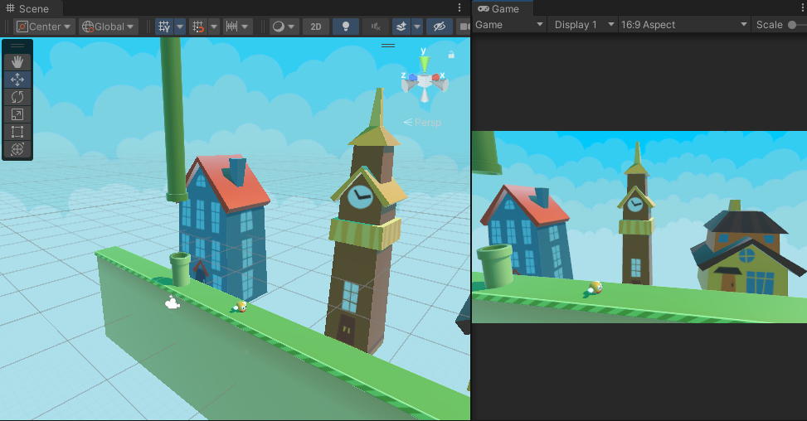The height and width of the screenshot is (421, 807).
Task: Toggle hidden objects visibility eye
Action: 440,27
